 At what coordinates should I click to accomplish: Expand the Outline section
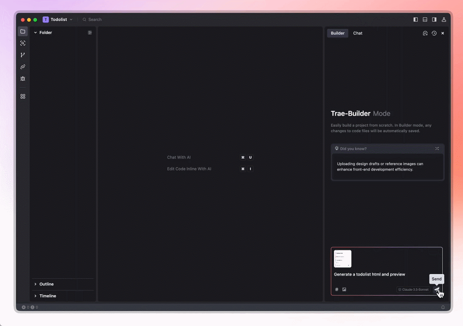tap(46, 284)
